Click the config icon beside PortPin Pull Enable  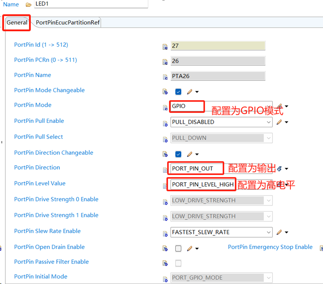(x=165, y=124)
